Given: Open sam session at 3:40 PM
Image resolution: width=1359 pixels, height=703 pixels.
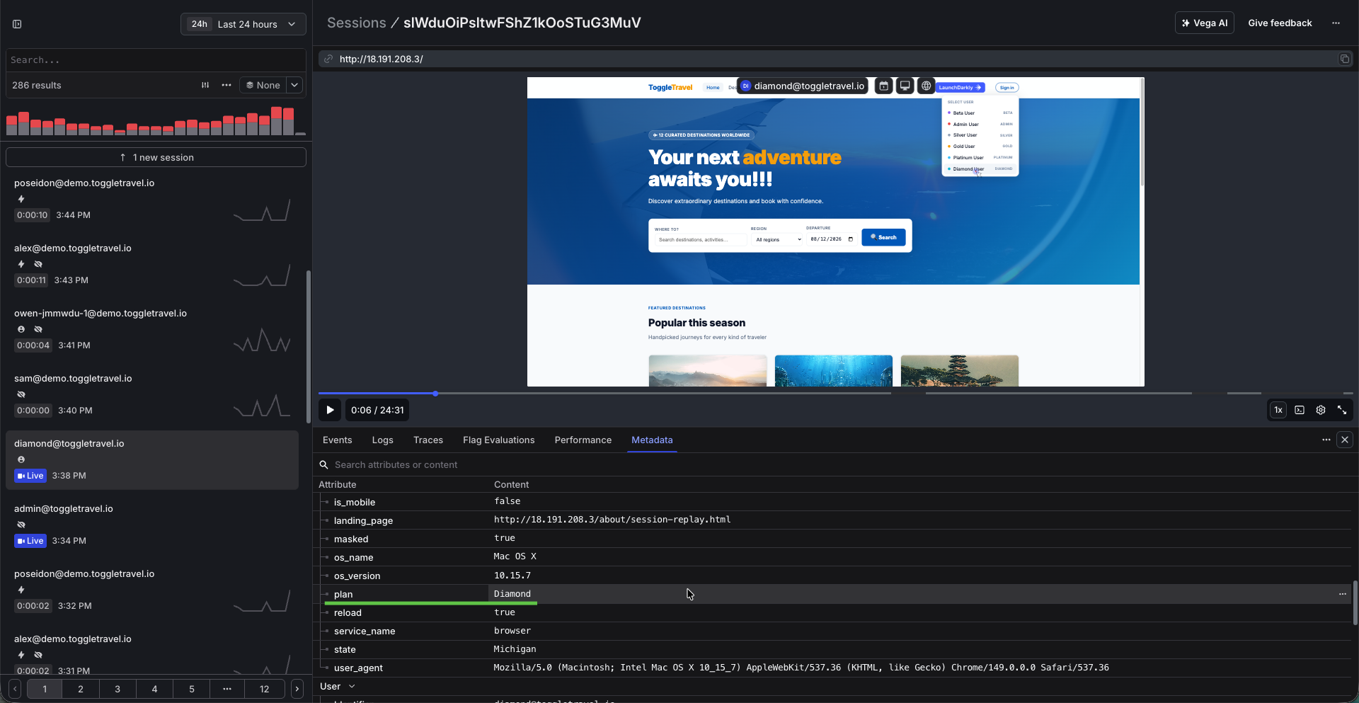Looking at the screenshot, I should (152, 394).
